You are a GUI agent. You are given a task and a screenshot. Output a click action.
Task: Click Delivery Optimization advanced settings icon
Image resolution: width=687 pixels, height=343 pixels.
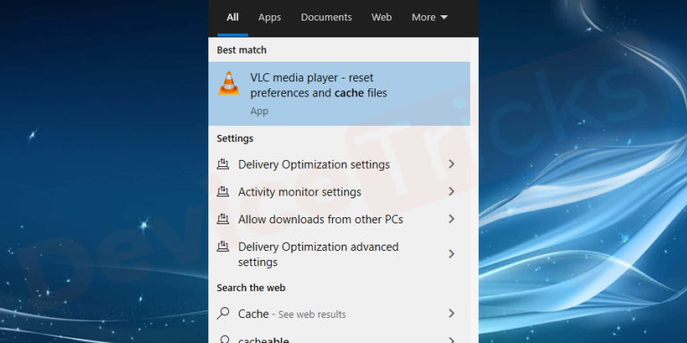[223, 247]
